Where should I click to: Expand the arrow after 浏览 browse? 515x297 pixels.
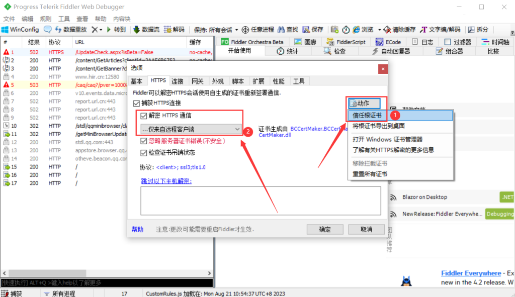[379, 30]
